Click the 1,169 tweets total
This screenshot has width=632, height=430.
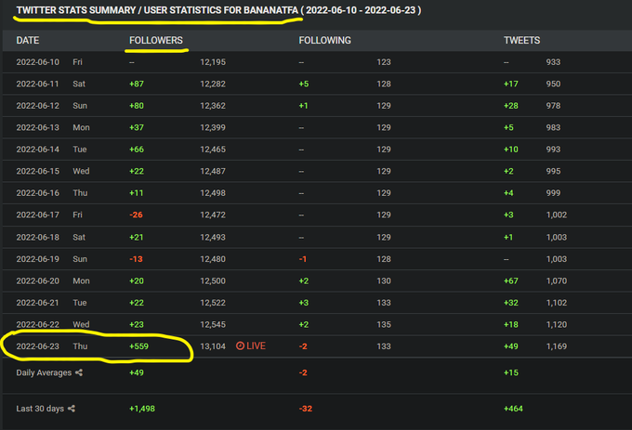[x=556, y=346]
